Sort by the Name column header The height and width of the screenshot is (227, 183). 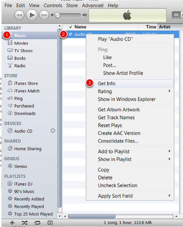point(106,27)
